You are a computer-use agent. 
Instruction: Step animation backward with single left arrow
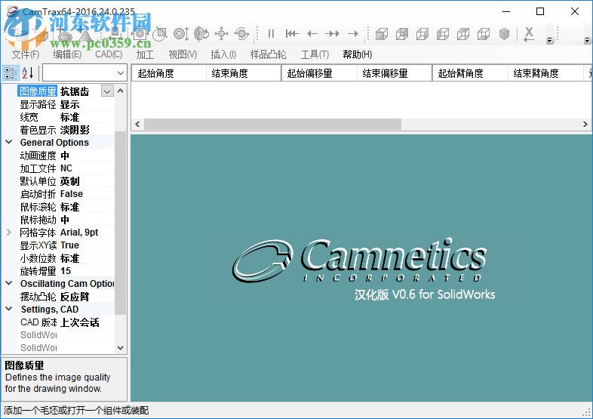(x=312, y=34)
